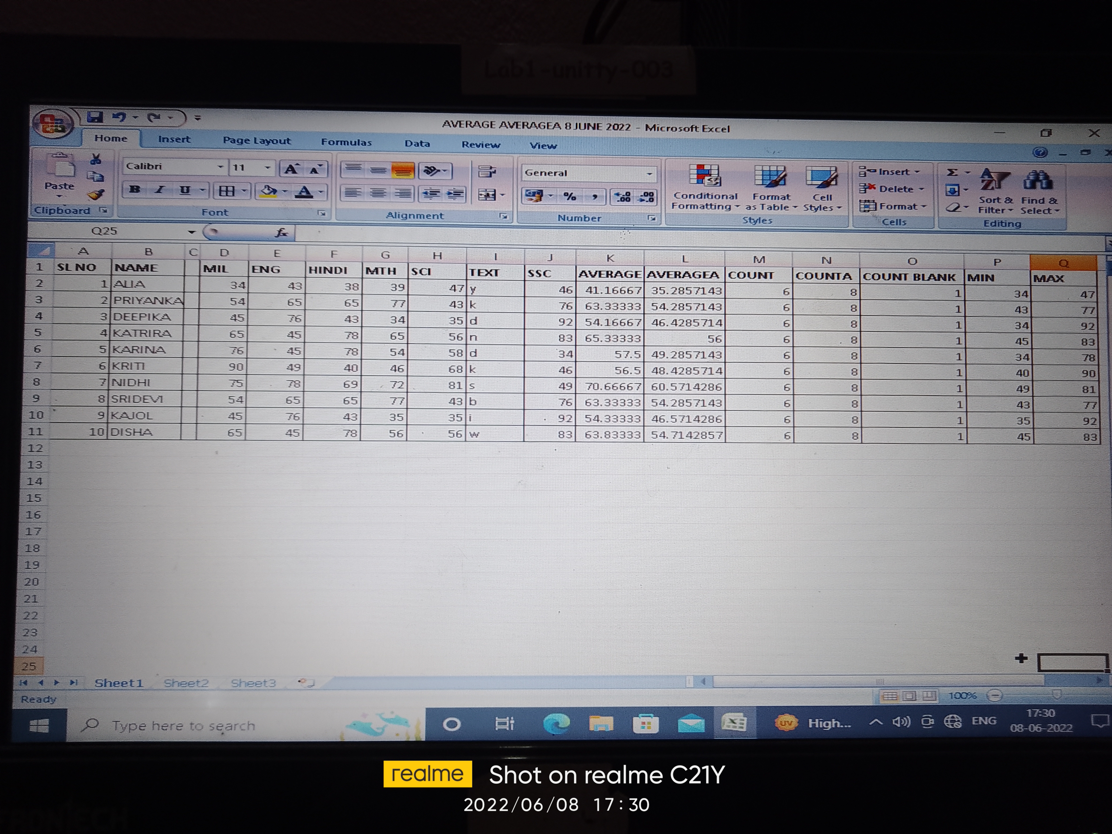Expand the Calibri font name dropdown
This screenshot has height=834, width=1112.
[220, 167]
